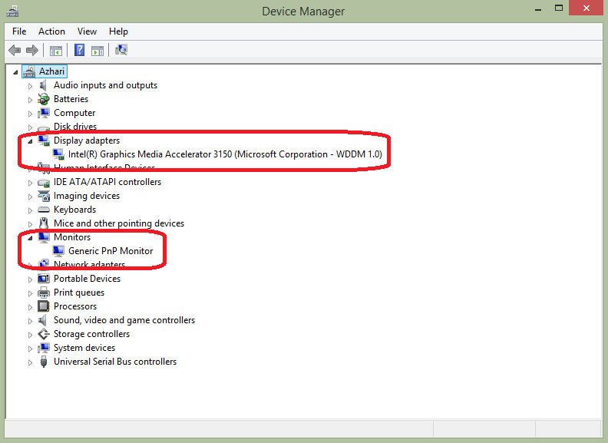
Task: Expand the Imaging devices arrow
Action: pyautogui.click(x=30, y=197)
